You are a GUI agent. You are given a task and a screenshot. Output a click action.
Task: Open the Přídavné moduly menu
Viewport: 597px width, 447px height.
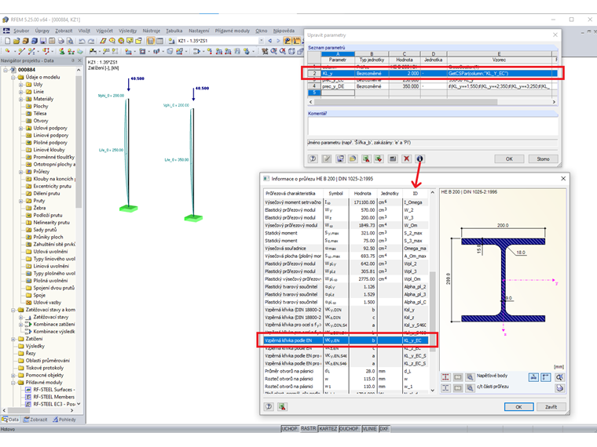tap(233, 31)
